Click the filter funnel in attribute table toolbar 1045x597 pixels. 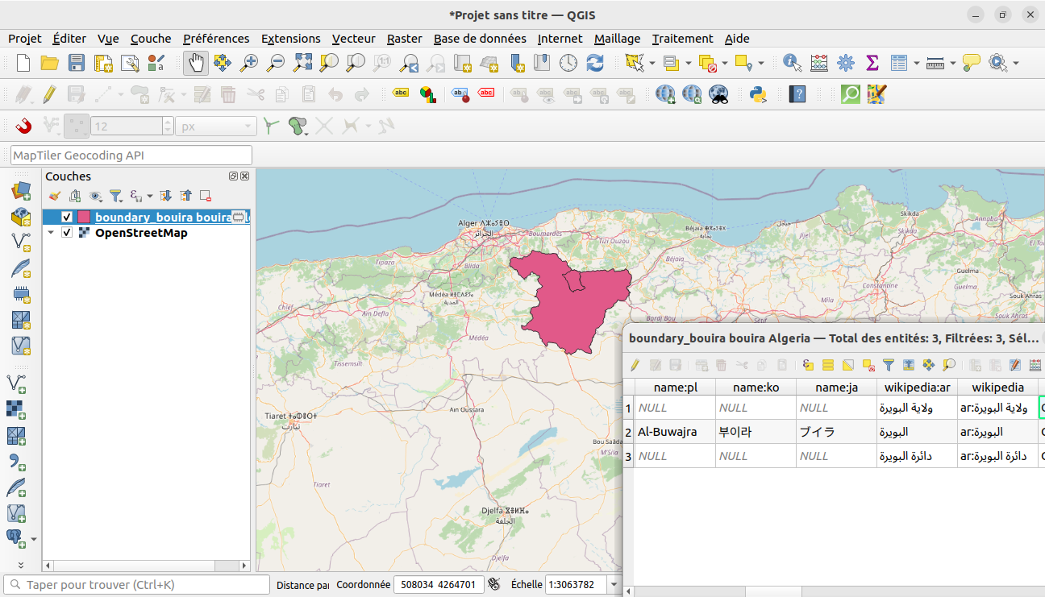pos(889,365)
